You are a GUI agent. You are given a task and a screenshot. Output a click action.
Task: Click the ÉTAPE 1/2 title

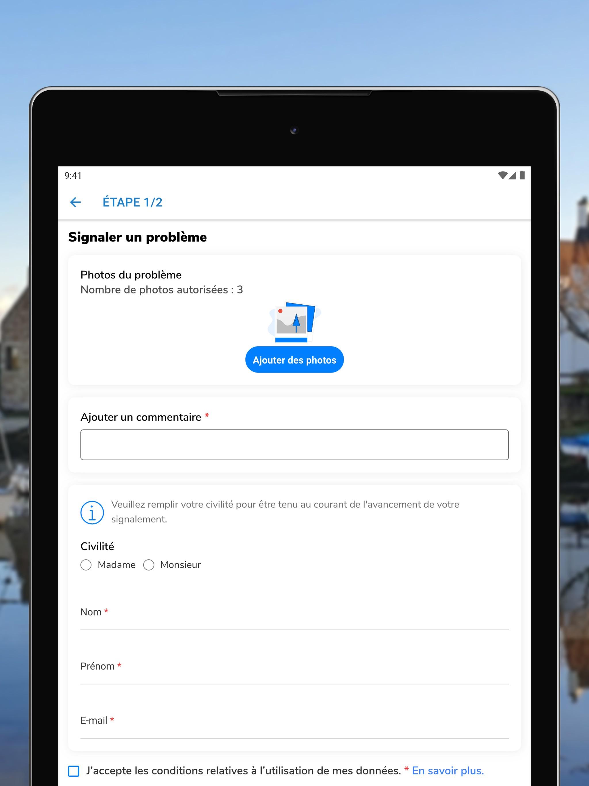[133, 202]
